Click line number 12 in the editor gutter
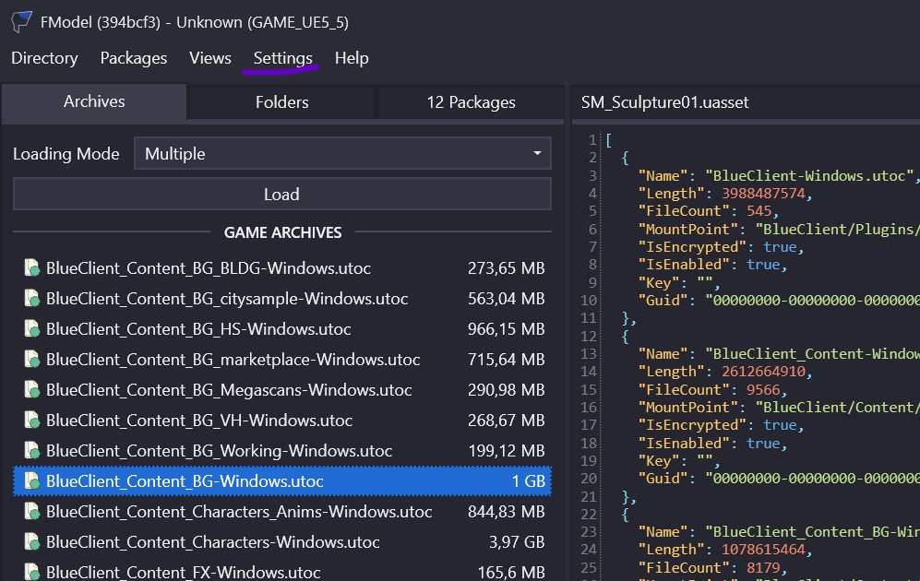The width and height of the screenshot is (920, 581). (x=589, y=337)
